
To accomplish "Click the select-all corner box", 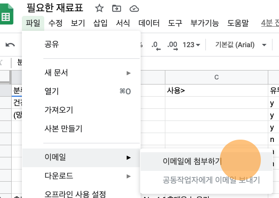I will point(5,77).
